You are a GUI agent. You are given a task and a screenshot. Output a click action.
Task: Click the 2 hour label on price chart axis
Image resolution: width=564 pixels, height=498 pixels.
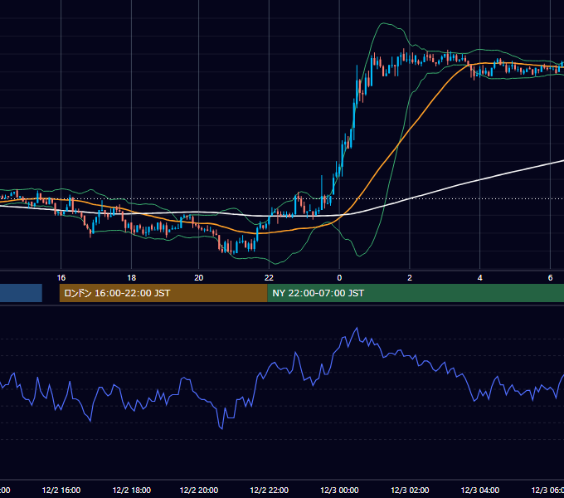pos(410,278)
